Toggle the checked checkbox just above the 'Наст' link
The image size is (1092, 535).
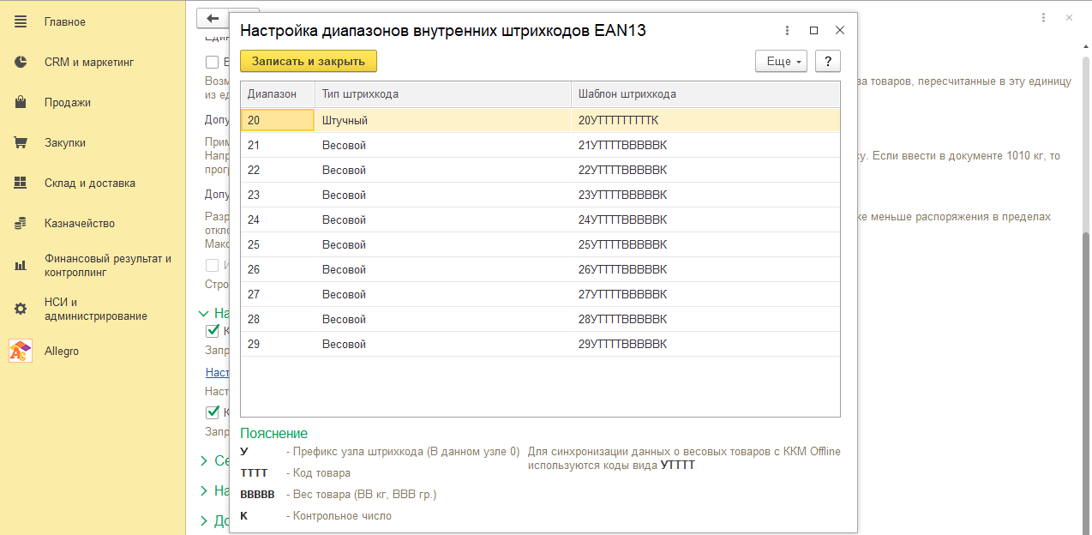coord(212,331)
